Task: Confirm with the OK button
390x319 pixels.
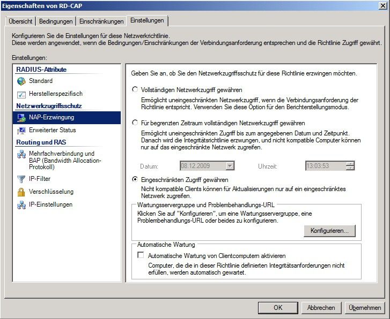Action: (x=278, y=308)
